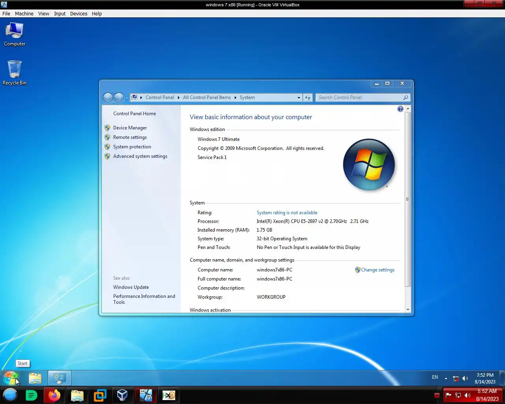505x404 pixels.
Task: Open Advanced system settings
Action: click(140, 156)
